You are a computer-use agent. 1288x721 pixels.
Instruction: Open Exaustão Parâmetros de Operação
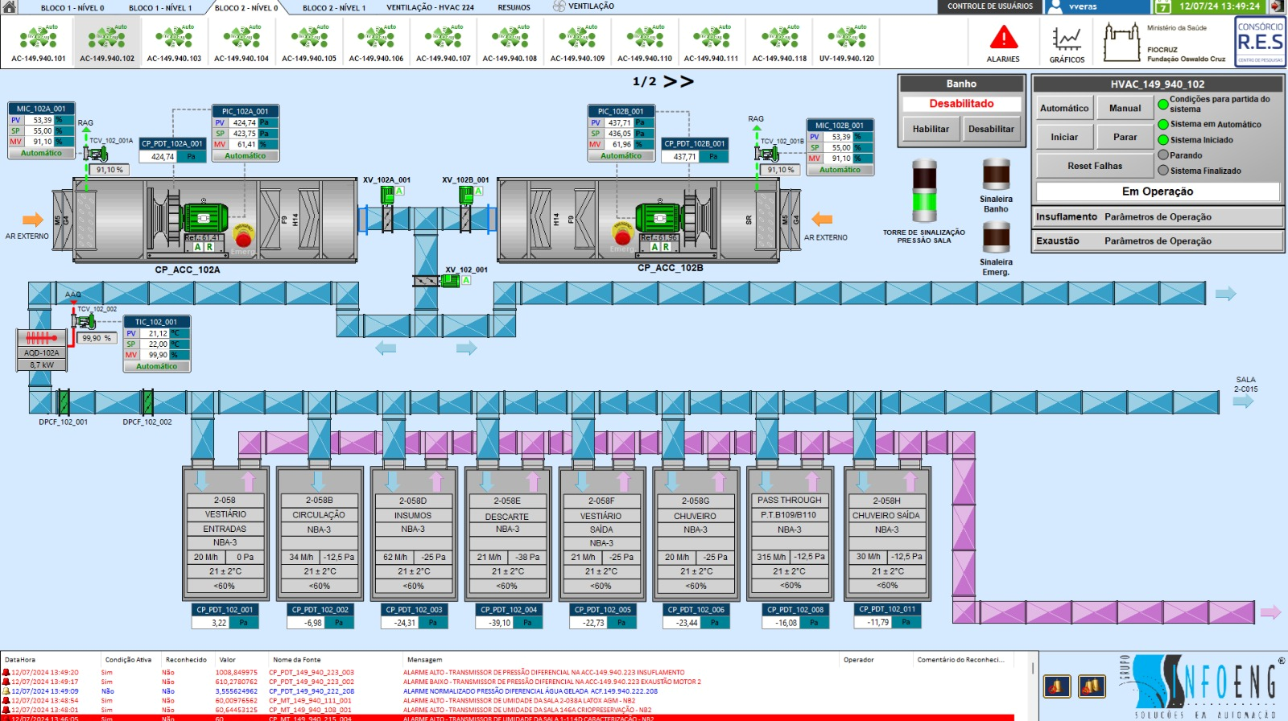[1158, 241]
